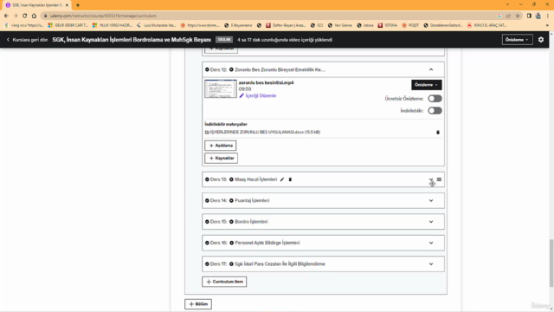Open the Luca Muhasebe bookmark
This screenshot has width=554, height=312.
[x=156, y=25]
